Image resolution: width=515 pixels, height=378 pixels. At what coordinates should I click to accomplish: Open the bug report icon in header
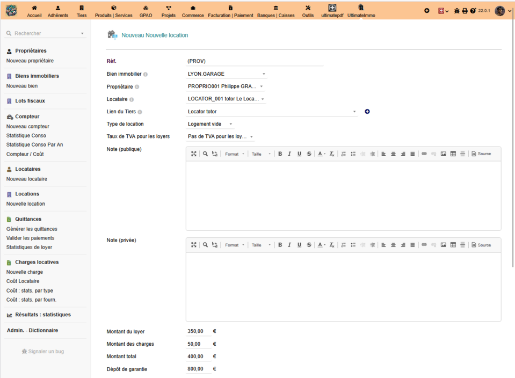[456, 11]
